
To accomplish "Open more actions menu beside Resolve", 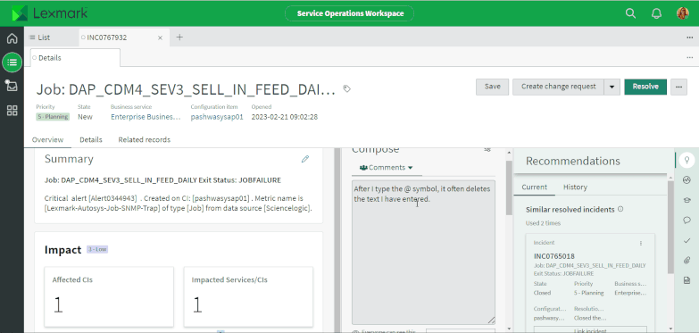I will point(678,87).
